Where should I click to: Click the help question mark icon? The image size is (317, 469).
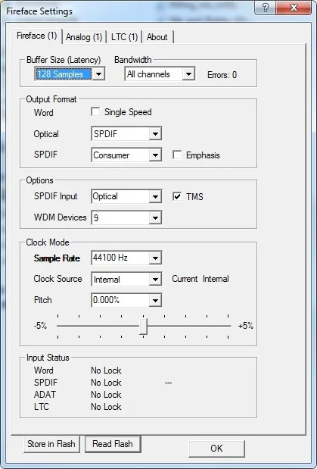pos(266,8)
